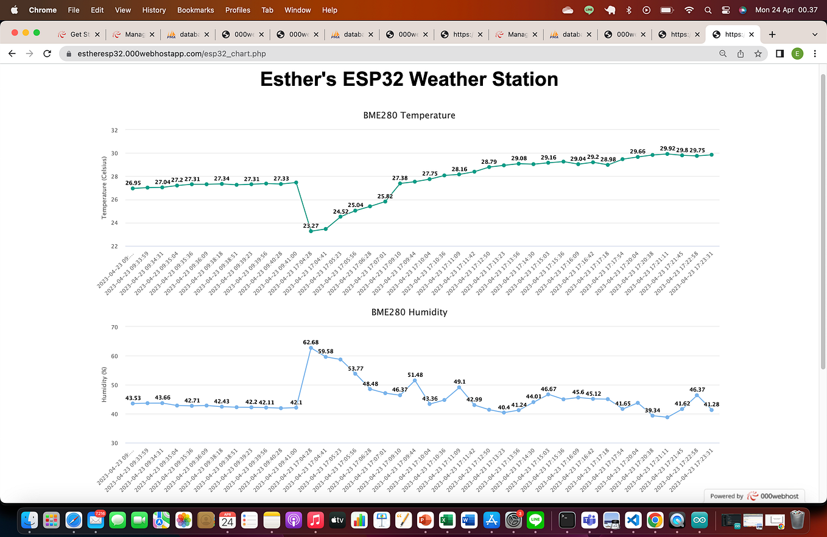Open Arduino IDE from the dock

(699, 521)
